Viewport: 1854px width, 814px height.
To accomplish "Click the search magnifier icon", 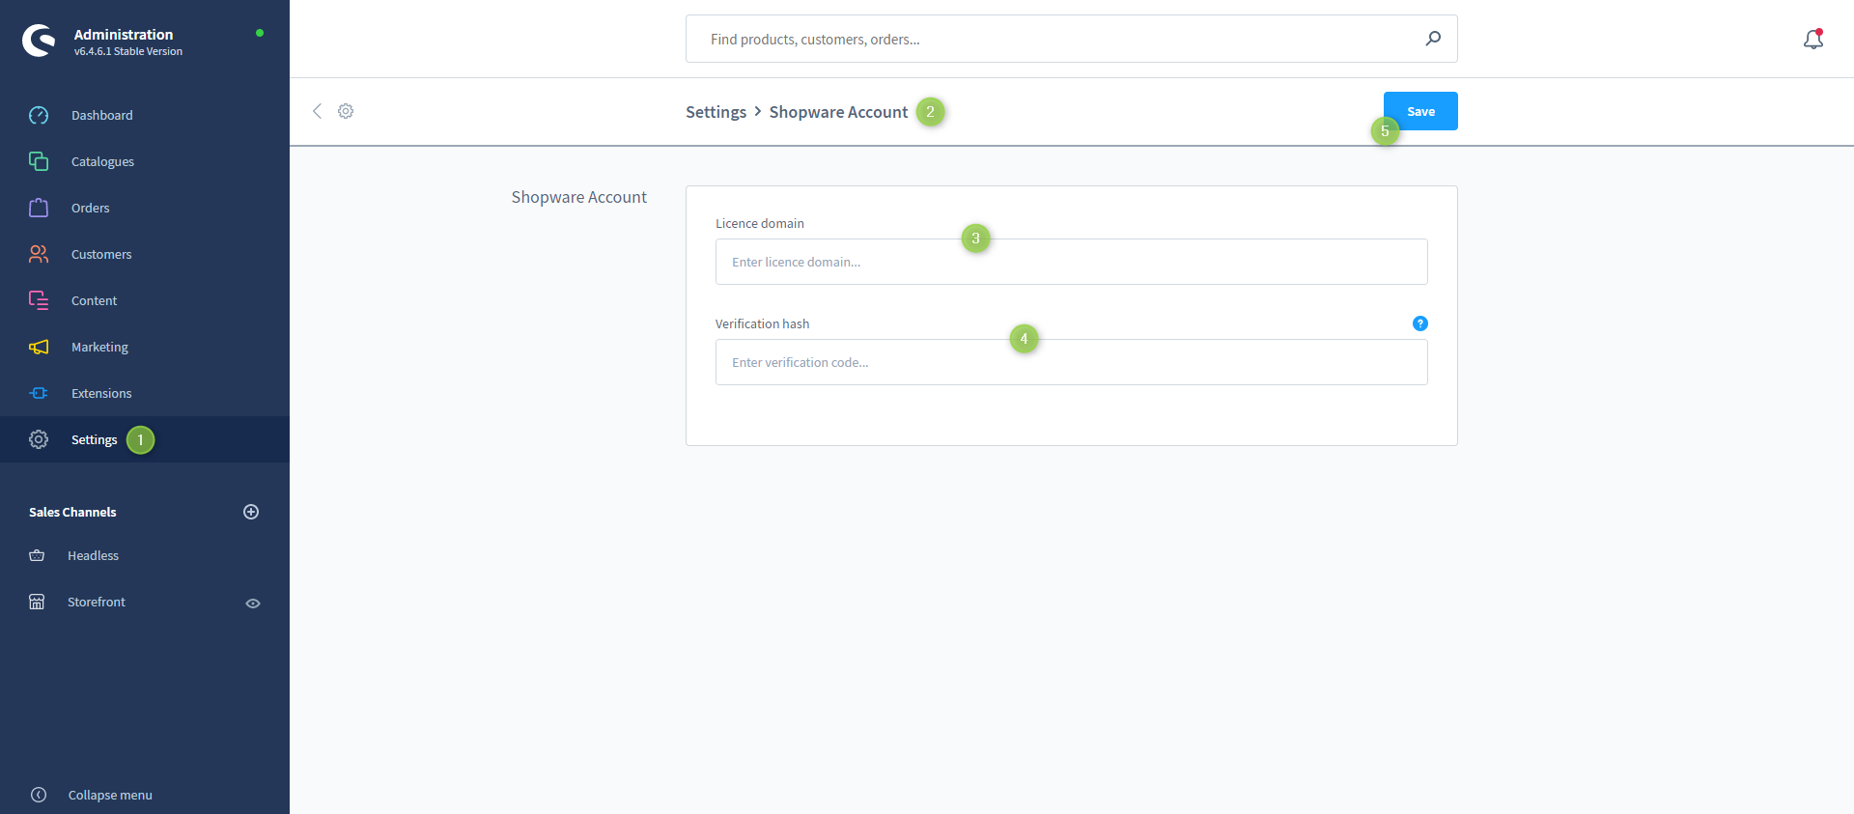I will (x=1433, y=39).
